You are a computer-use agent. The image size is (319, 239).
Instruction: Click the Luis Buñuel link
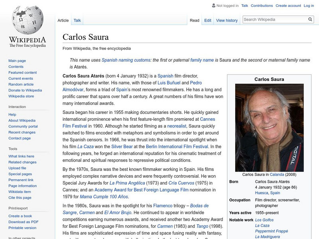tap(169, 83)
